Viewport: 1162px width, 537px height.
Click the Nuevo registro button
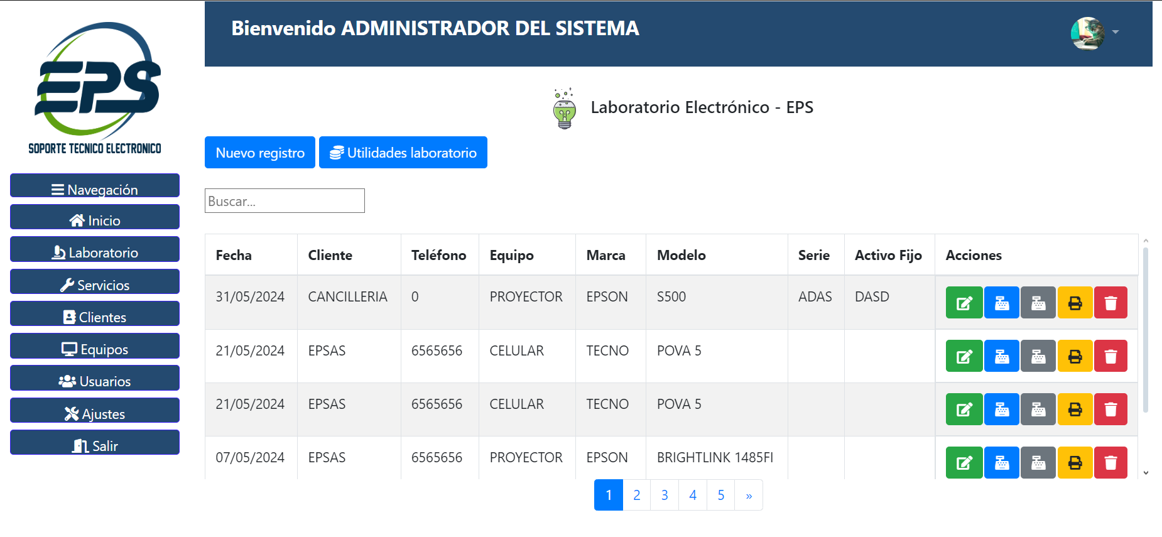click(x=259, y=153)
